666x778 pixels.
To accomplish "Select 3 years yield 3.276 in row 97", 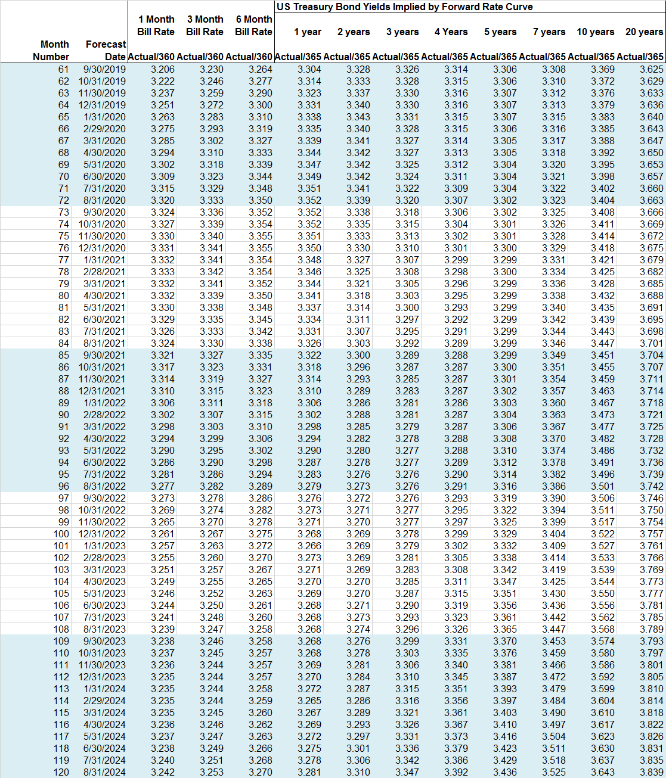I will click(x=407, y=498).
